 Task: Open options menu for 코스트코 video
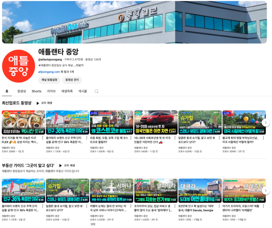click(x=131, y=138)
